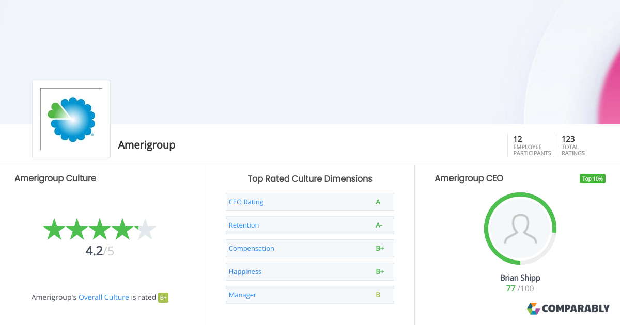Open the Happiness dimension

[310, 271]
